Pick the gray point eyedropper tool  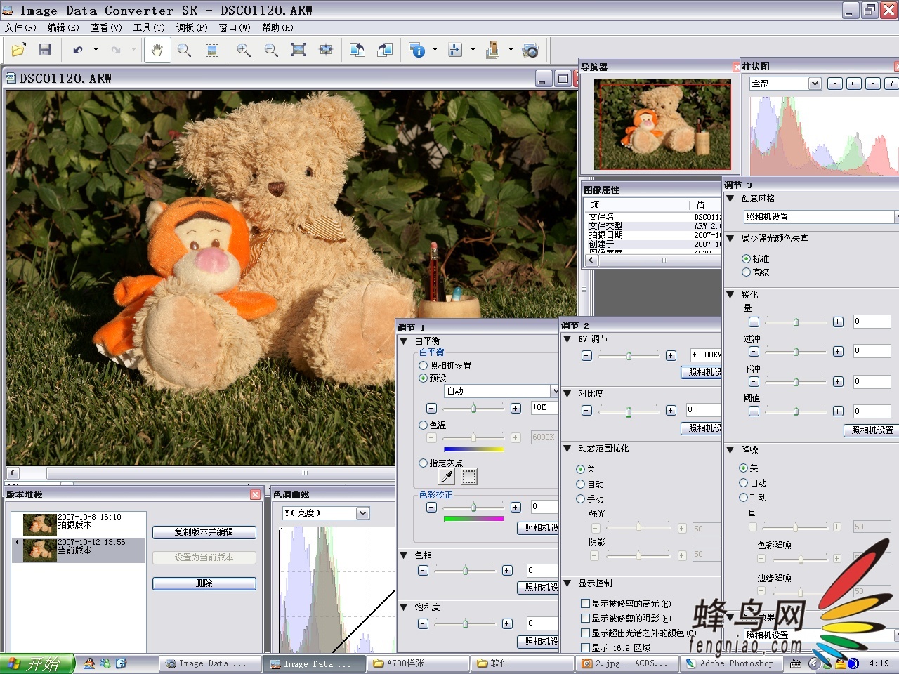tap(447, 477)
